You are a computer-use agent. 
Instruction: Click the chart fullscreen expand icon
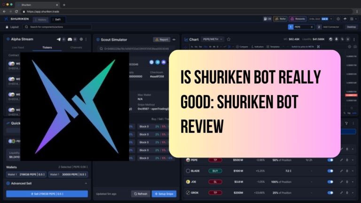coord(318,47)
